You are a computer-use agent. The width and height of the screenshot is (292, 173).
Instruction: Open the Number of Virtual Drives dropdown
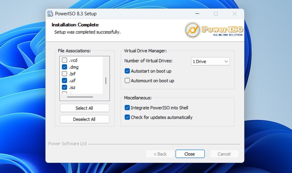click(210, 61)
